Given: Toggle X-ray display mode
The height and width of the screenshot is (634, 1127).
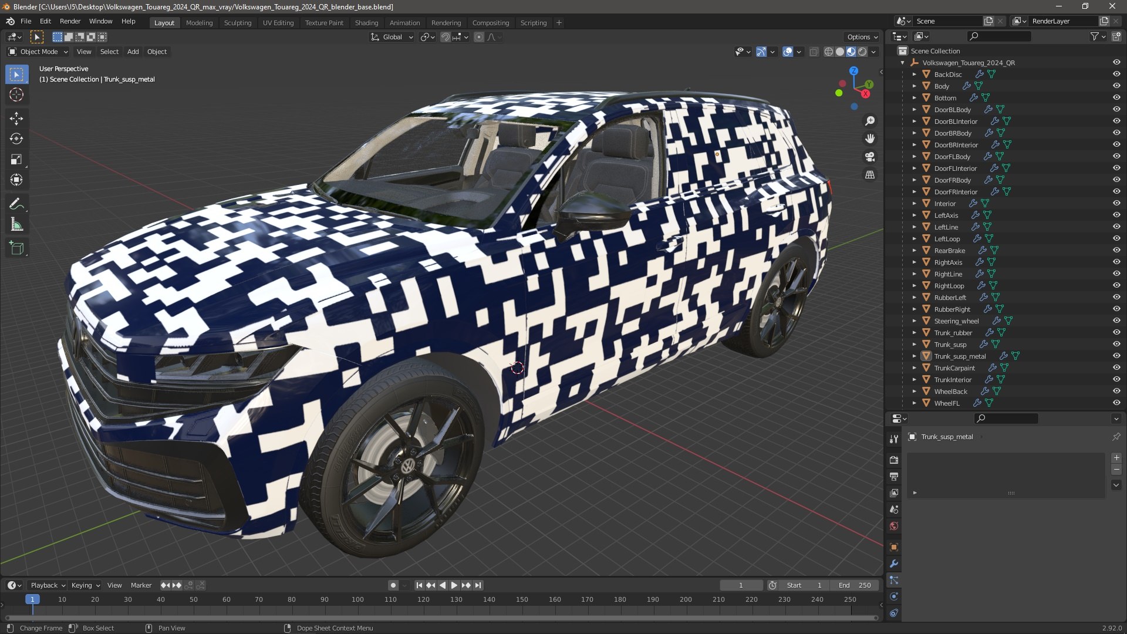Looking at the screenshot, I should click(814, 52).
